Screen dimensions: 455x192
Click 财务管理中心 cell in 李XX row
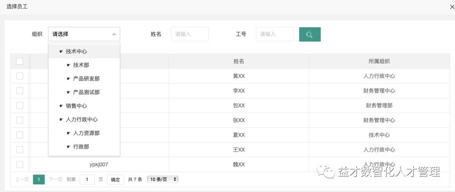coord(379,91)
